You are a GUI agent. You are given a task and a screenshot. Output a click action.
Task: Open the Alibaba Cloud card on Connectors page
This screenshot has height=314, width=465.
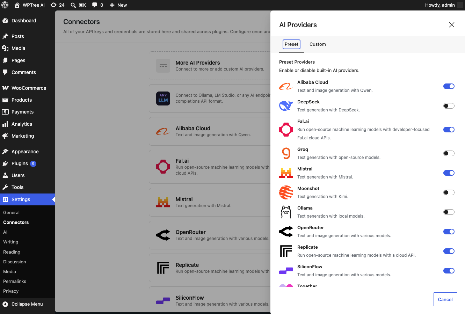coord(210,131)
